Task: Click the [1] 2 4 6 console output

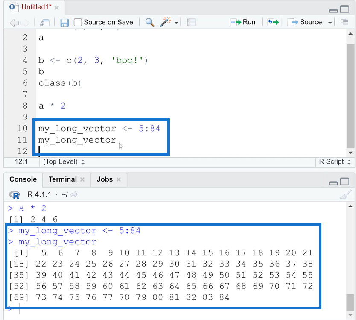Action: click(x=33, y=220)
